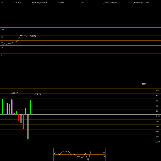Click the MR axis label -80
The height and width of the screenshot is (161, 161).
(157, 137)
